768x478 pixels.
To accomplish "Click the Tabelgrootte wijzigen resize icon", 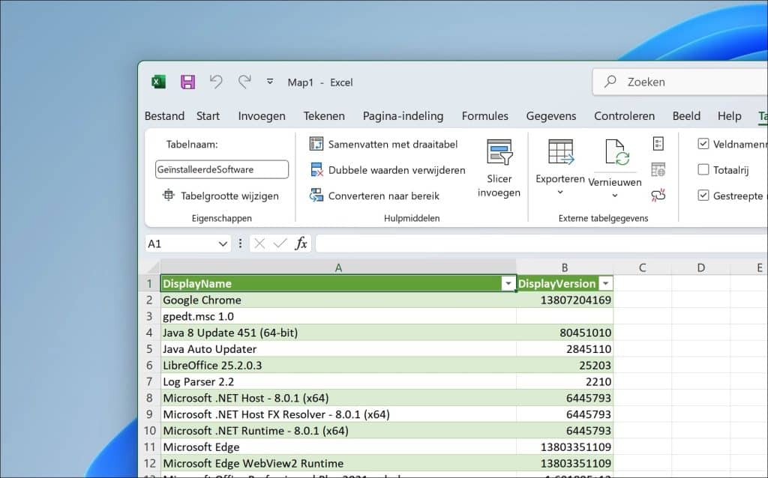I will pos(169,196).
